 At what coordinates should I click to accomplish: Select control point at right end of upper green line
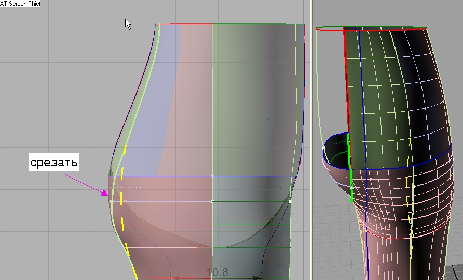pyautogui.click(x=290, y=201)
